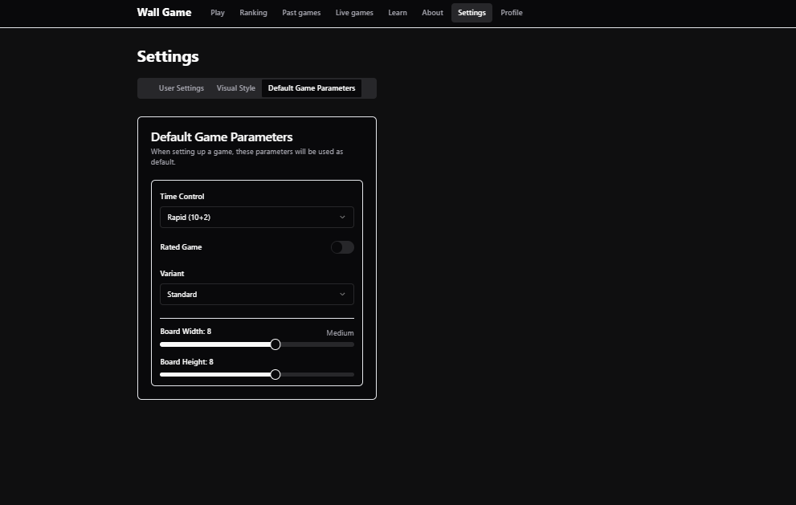Click the Board Height slider handle
The height and width of the screenshot is (505, 796).
coord(276,374)
